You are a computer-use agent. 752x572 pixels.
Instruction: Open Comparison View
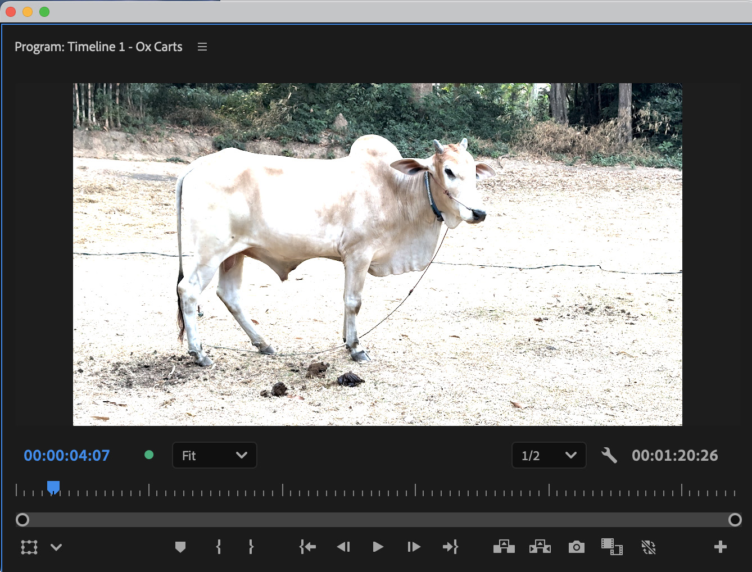[x=612, y=547]
